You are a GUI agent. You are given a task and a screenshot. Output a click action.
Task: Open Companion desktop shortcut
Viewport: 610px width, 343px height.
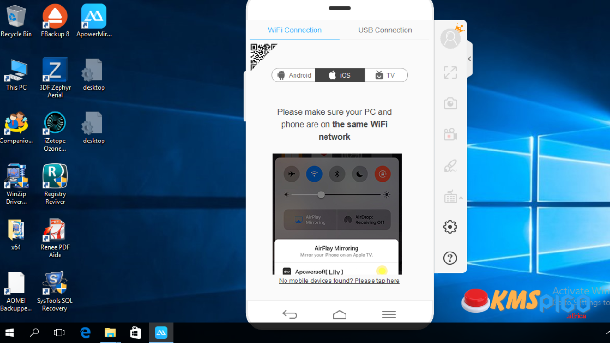point(16,128)
